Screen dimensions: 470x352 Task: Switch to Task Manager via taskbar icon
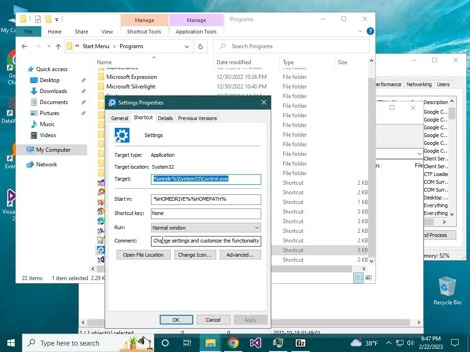click(278, 343)
